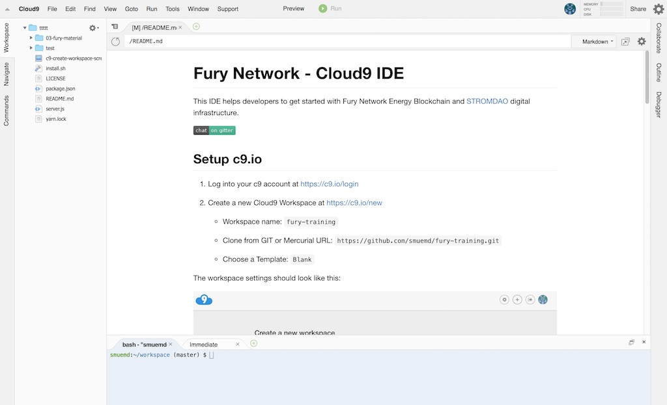Click the Share button
The width and height of the screenshot is (667, 405).
pos(638,9)
